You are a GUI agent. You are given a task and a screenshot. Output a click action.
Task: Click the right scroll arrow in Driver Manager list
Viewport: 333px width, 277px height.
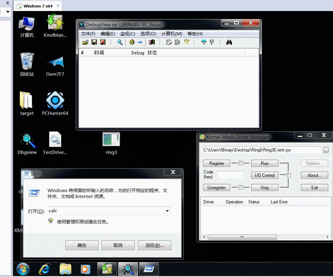pyautogui.click(x=328, y=237)
